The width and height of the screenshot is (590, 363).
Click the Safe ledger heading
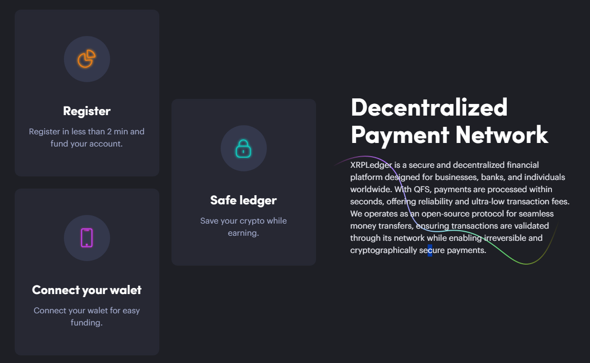pos(244,200)
